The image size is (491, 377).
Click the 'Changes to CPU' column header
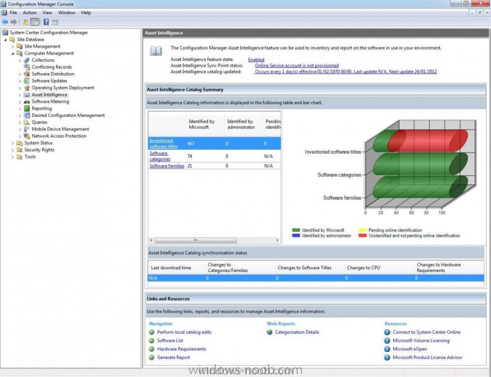pos(378,268)
